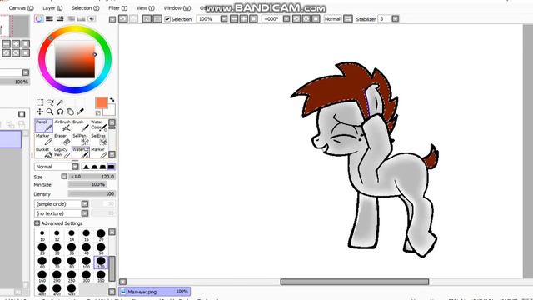Open the Stabilizer value dropdown
533x300 pixels.
[x=395, y=19]
